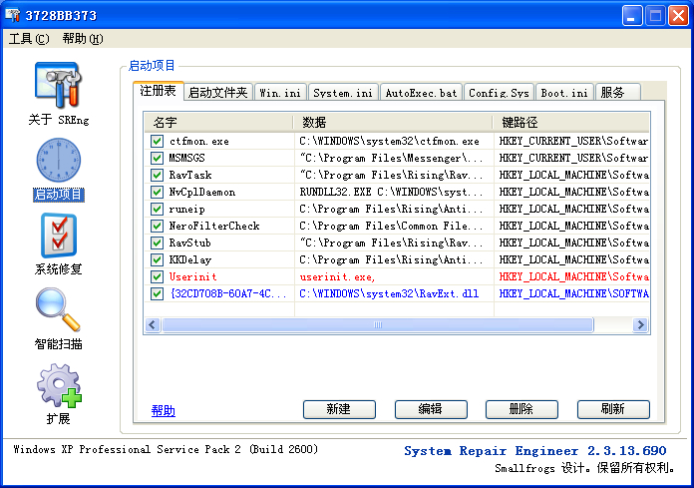Select the ctfmon.exe name cell
Screen dimensions: 694x488
click(199, 142)
